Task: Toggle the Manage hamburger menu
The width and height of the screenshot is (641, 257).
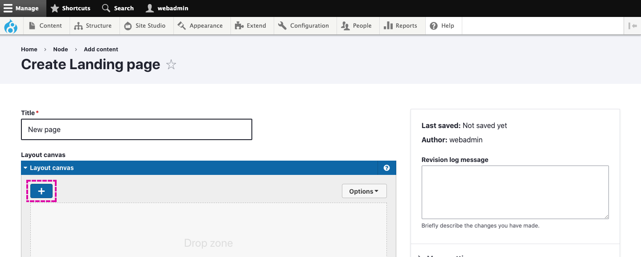Action: click(21, 8)
